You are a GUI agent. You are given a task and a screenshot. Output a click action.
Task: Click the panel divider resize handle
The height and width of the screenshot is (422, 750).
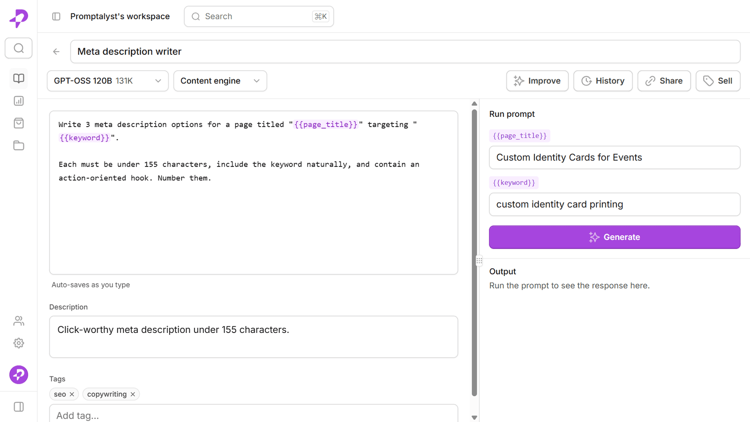click(x=479, y=261)
